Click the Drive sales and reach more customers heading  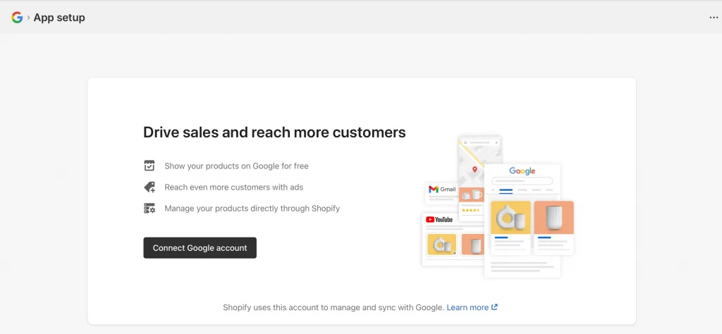coord(274,132)
